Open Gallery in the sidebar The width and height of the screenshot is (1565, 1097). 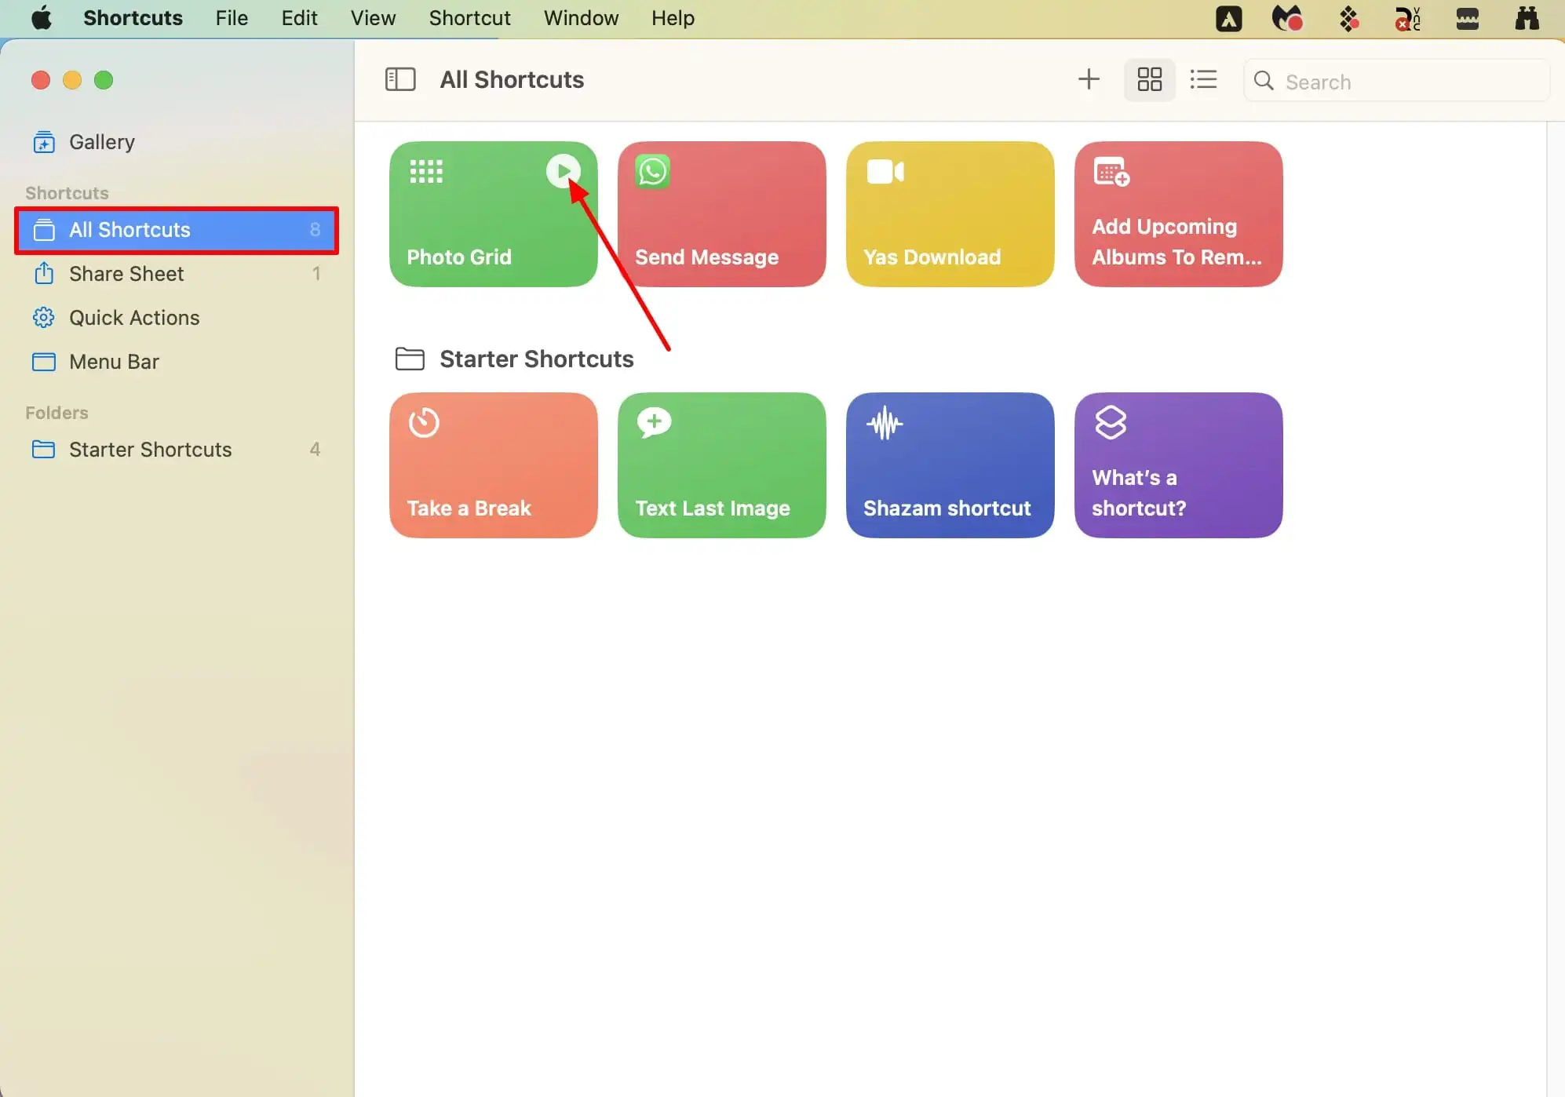click(177, 142)
